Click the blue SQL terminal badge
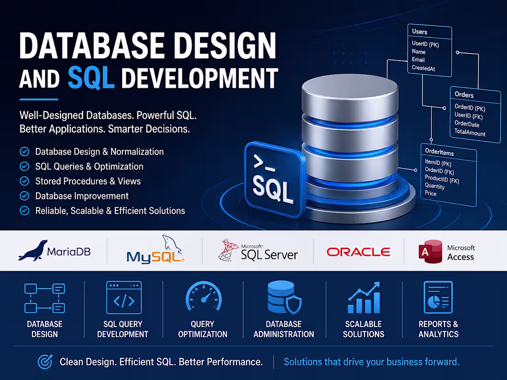This screenshot has width=507, height=380. click(274, 180)
